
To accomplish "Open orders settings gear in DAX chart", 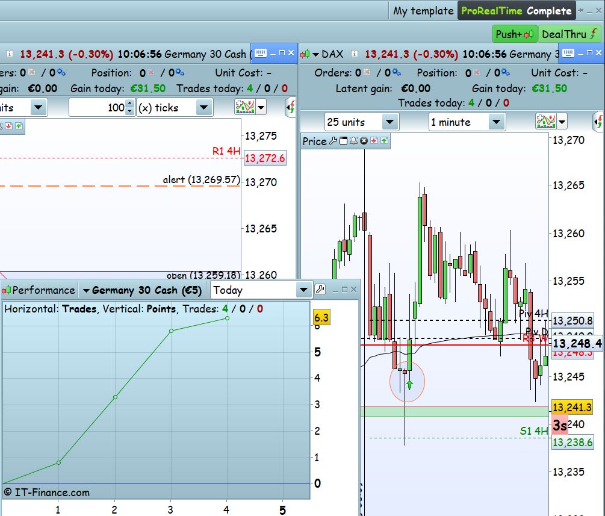I will pyautogui.click(x=396, y=72).
